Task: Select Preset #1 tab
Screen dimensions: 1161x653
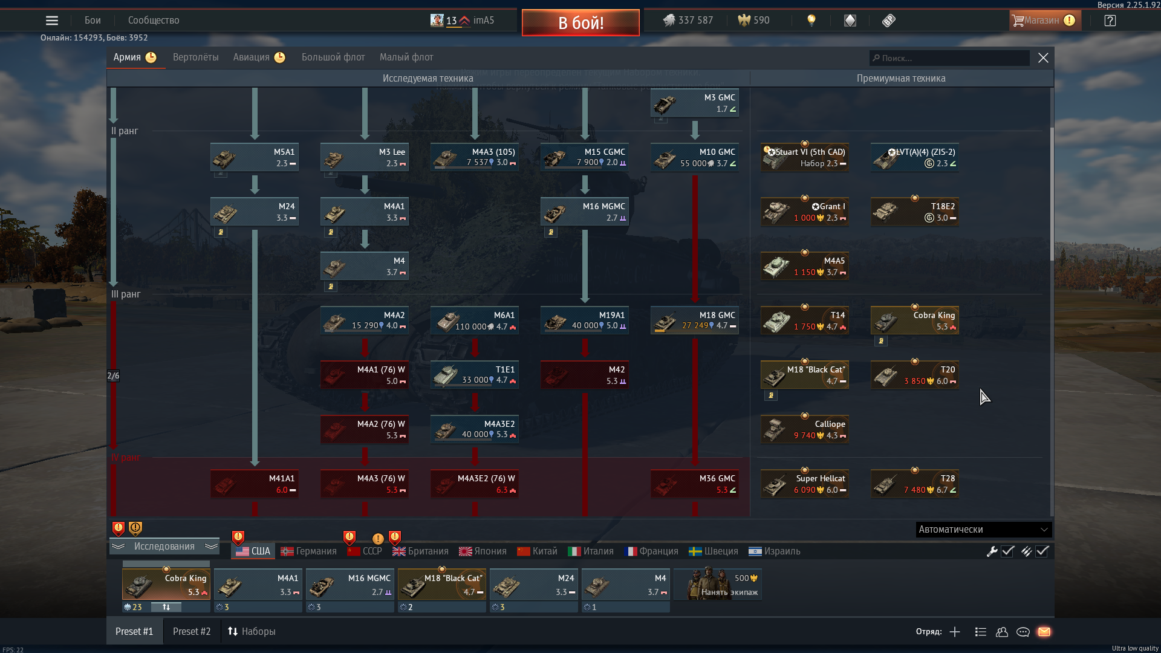Action: pos(134,632)
